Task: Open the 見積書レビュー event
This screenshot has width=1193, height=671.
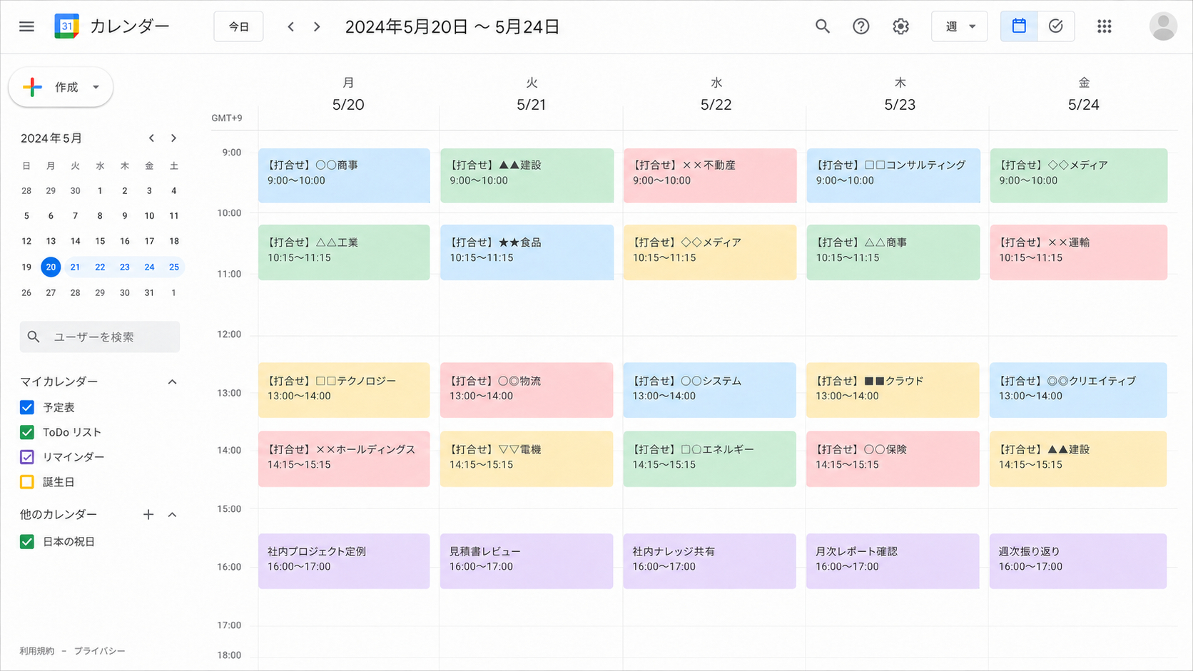Action: coord(527,561)
